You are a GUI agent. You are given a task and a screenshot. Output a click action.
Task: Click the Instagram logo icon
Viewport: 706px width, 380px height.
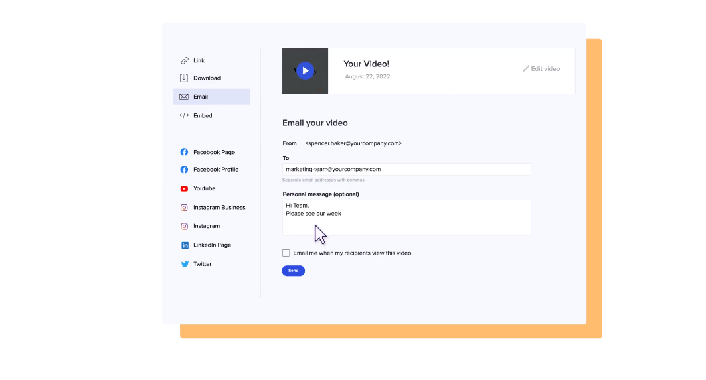(x=184, y=227)
